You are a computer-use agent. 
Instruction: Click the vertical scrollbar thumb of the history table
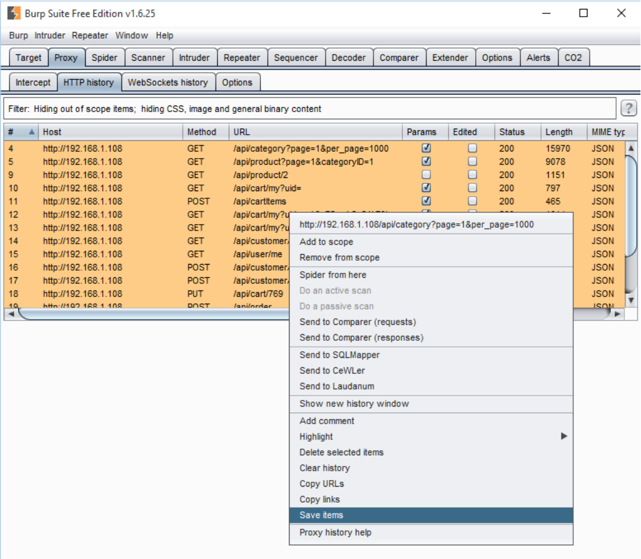[631, 207]
